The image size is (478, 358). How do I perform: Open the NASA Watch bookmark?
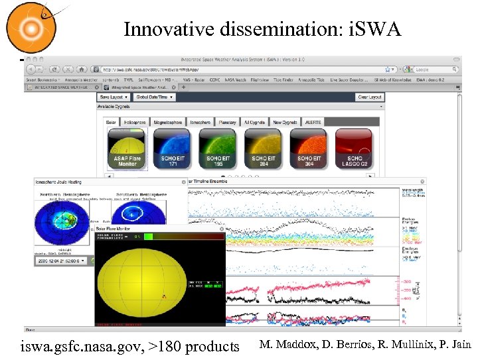coord(235,80)
